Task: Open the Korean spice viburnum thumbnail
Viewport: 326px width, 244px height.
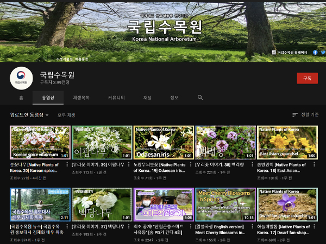Action: pyautogui.click(x=40, y=142)
